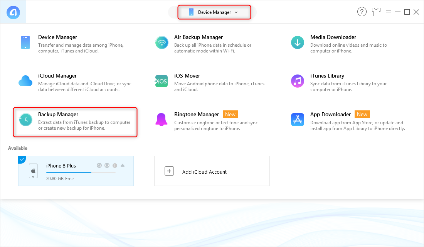Click Backup Manager description text
The height and width of the screenshot is (247, 424).
(x=84, y=125)
